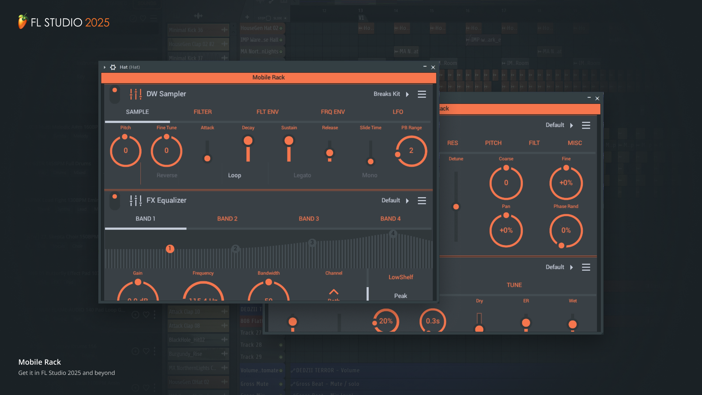The image size is (702, 395).
Task: Click the Pitch knob
Action: coord(125,151)
